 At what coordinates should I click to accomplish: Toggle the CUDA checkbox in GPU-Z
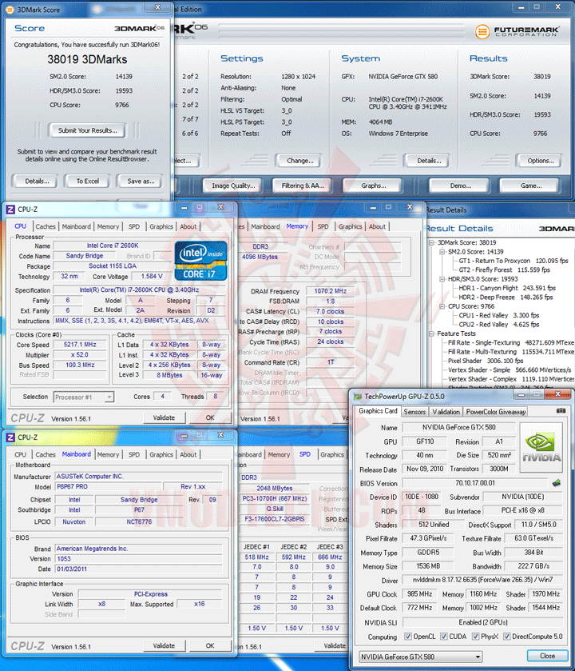(x=444, y=637)
